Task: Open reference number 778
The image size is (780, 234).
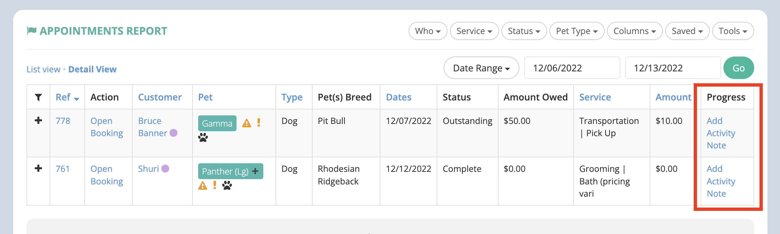Action: 63,121
